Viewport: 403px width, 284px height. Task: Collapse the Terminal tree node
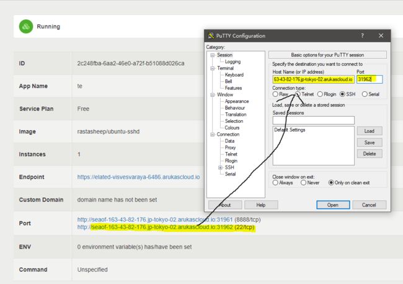[x=212, y=68]
